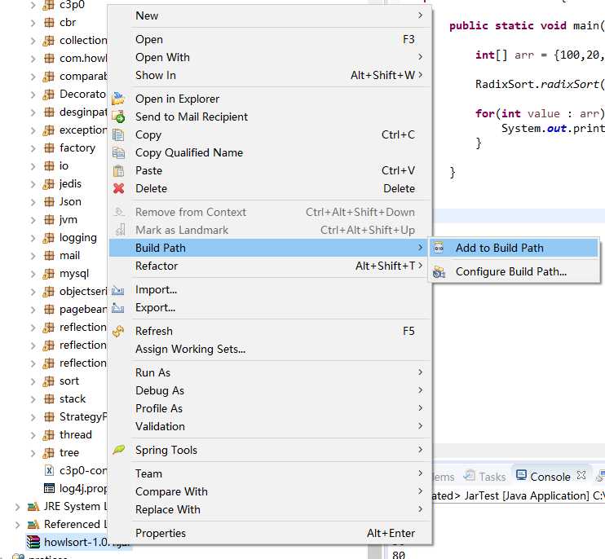Close the Console view tab
The image size is (605, 559).
(x=581, y=475)
